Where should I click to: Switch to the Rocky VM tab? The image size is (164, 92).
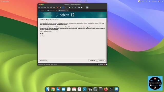pyautogui.click(x=52, y=10)
